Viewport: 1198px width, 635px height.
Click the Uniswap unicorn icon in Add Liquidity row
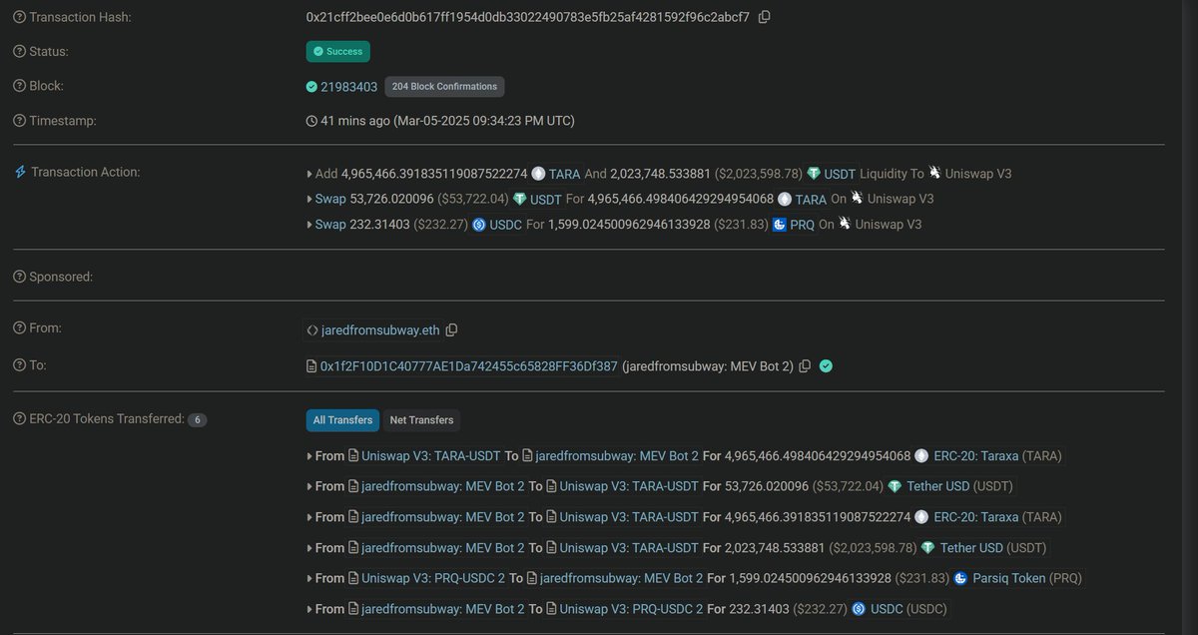click(935, 173)
